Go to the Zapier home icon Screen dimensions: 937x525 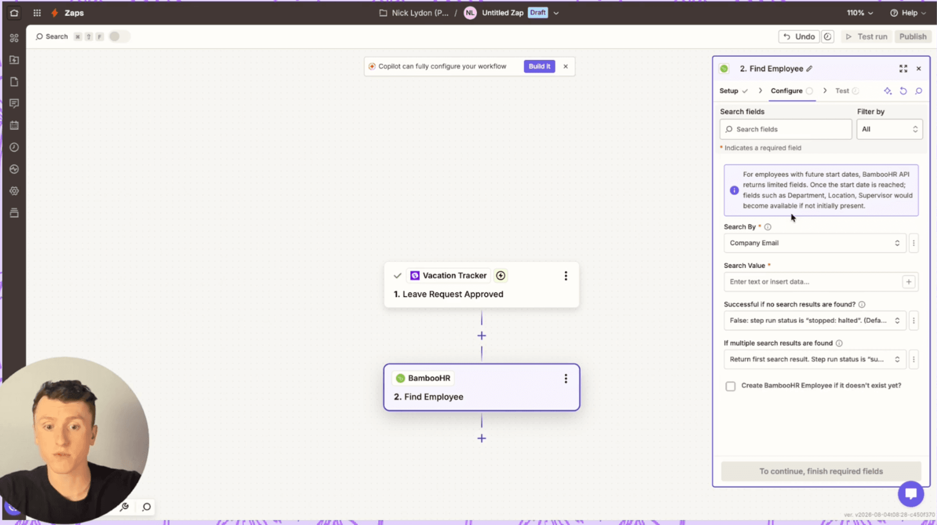click(14, 13)
